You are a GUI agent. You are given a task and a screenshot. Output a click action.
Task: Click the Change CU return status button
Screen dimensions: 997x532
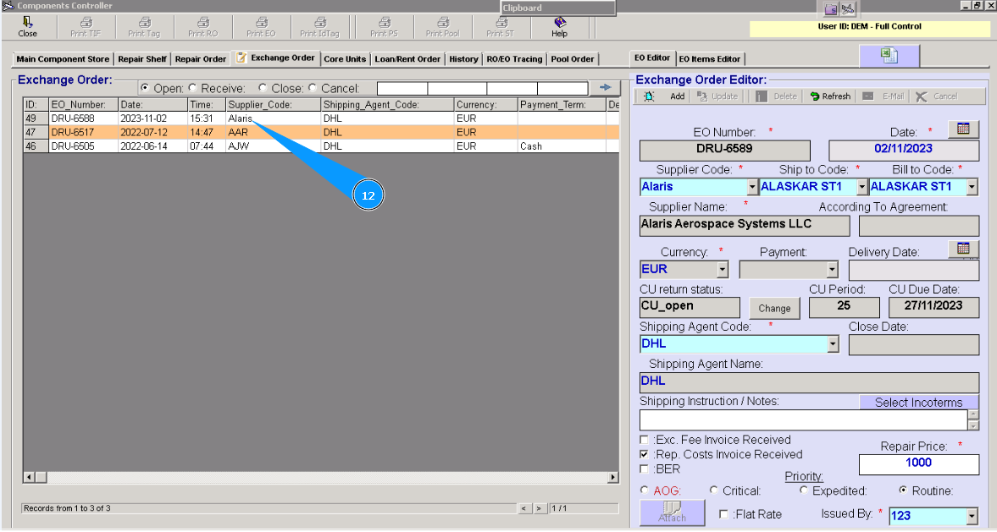pyautogui.click(x=774, y=309)
